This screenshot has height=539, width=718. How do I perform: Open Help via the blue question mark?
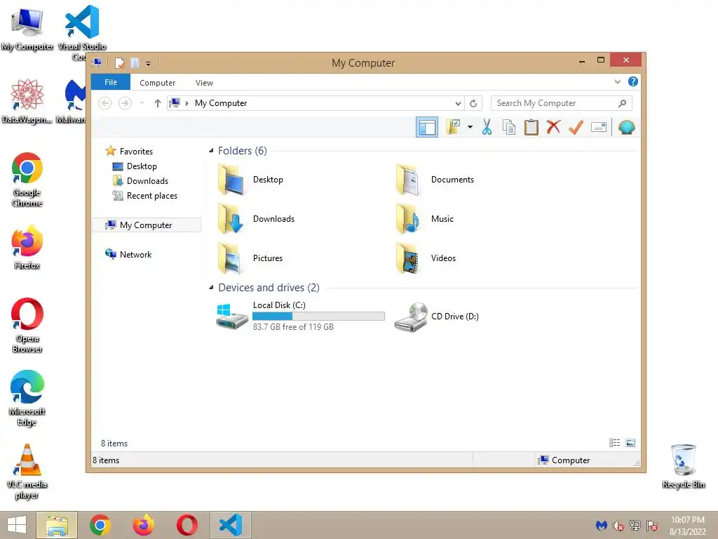click(633, 81)
